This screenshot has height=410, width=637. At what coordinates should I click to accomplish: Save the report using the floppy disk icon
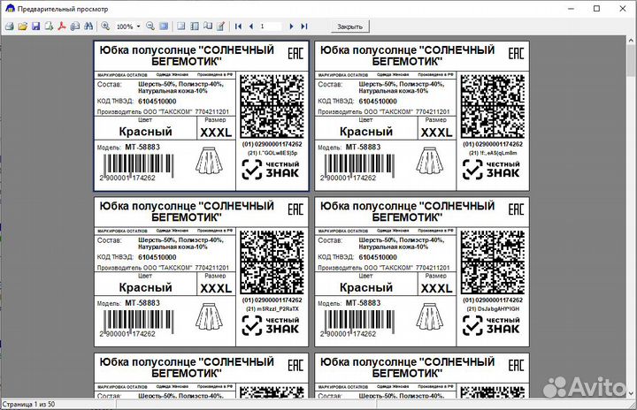(35, 27)
